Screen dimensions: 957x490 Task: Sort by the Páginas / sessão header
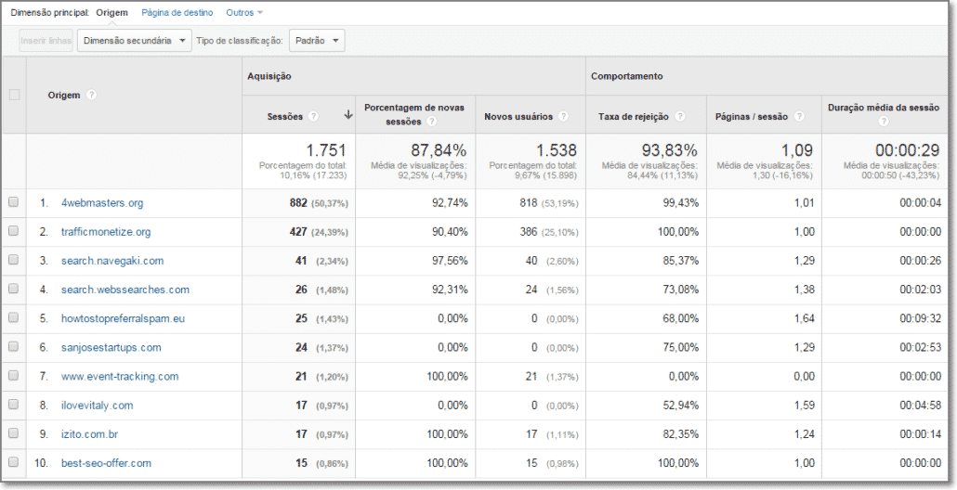coord(752,116)
